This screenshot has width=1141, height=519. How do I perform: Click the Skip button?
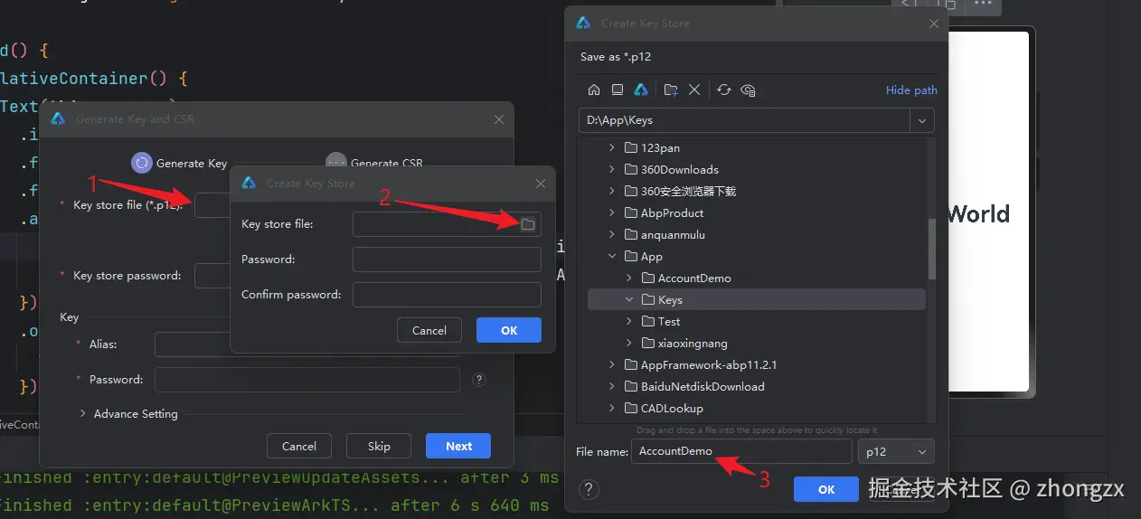pyautogui.click(x=379, y=446)
